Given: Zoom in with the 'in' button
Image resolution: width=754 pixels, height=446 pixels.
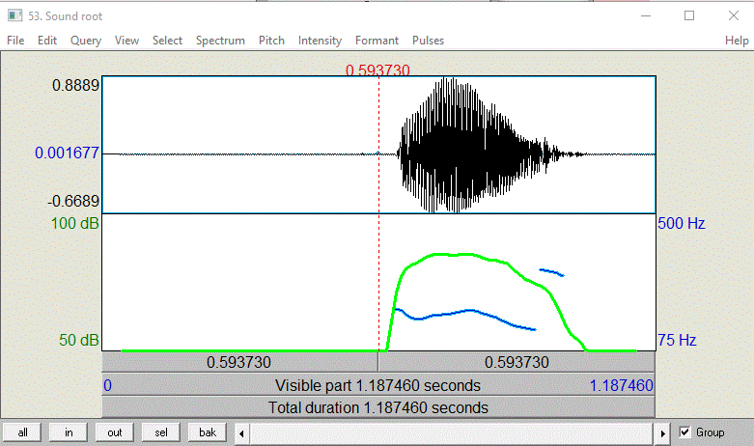Looking at the screenshot, I should tap(69, 432).
